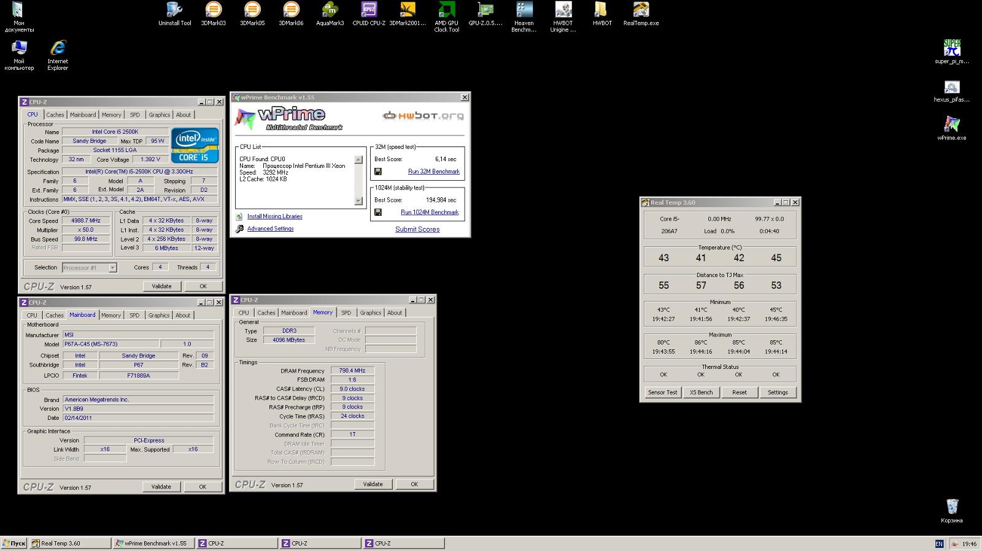Click Reset button in Real Temp
982x551 pixels.
[x=740, y=392]
